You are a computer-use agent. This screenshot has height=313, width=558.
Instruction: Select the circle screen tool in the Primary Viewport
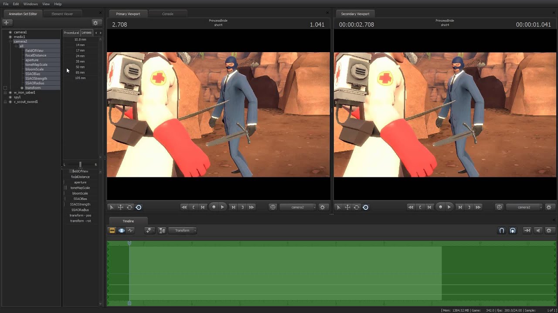(x=139, y=207)
